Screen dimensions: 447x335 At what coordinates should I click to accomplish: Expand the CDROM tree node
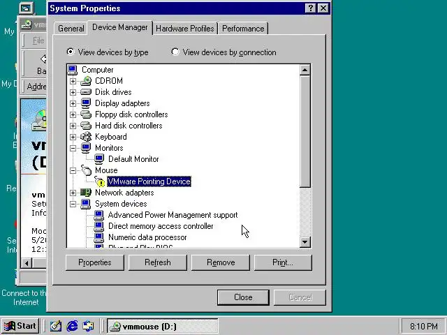tap(73, 81)
